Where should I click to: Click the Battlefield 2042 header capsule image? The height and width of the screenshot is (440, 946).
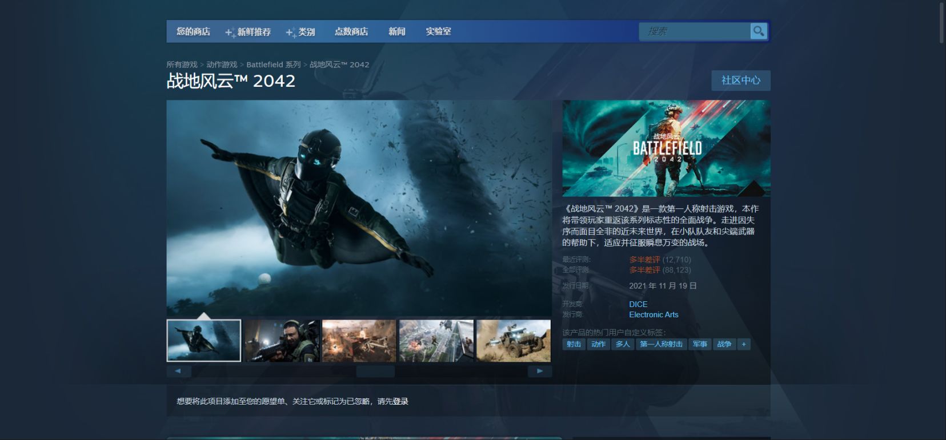click(666, 148)
